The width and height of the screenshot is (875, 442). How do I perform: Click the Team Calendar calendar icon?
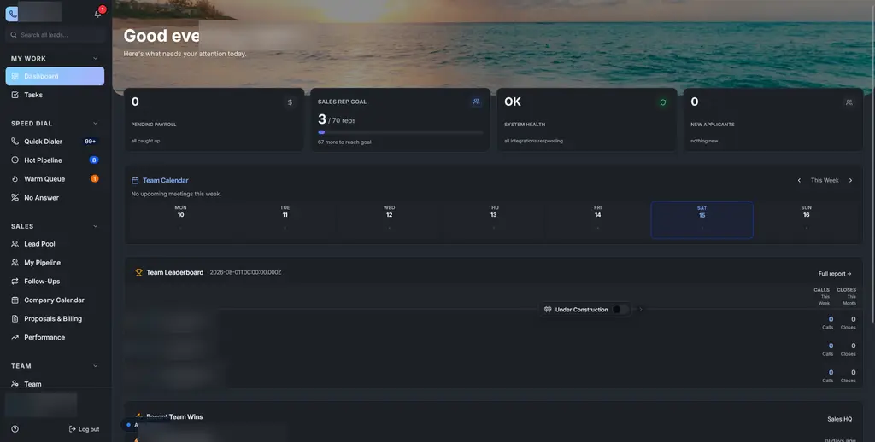pyautogui.click(x=135, y=181)
